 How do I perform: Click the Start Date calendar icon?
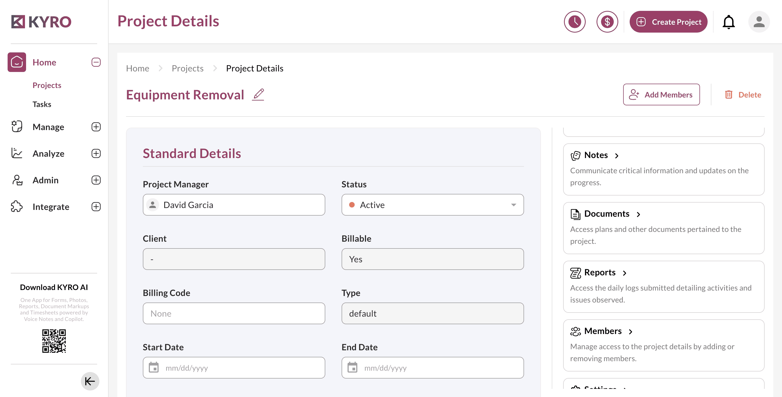coord(154,367)
